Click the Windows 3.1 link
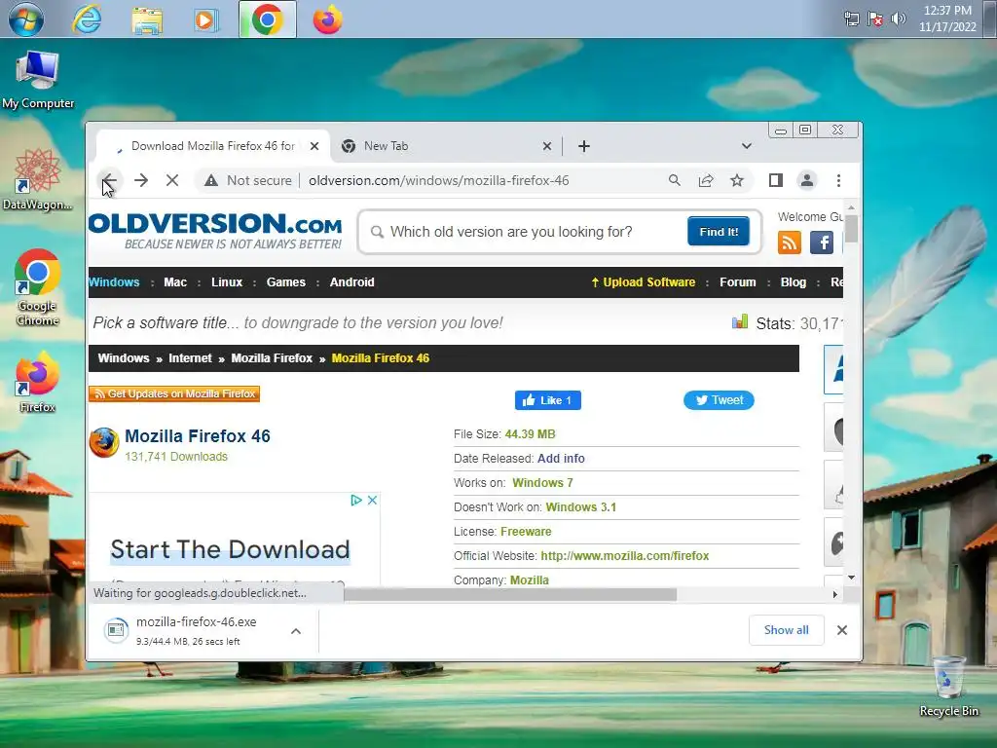This screenshot has height=748, width=997. point(580,507)
